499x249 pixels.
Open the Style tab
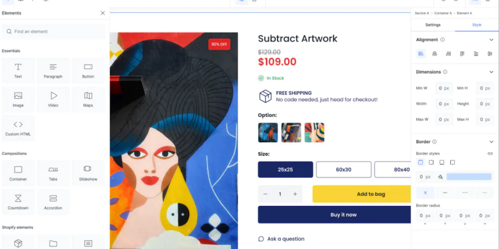click(x=477, y=25)
